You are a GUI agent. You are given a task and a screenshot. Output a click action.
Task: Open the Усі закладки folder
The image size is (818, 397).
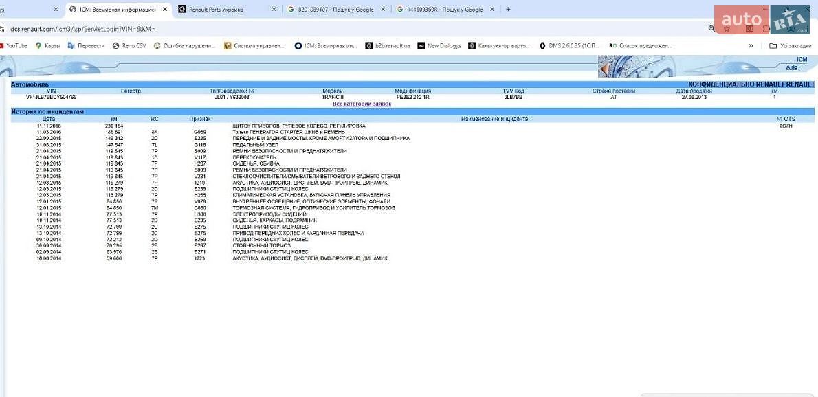790,46
